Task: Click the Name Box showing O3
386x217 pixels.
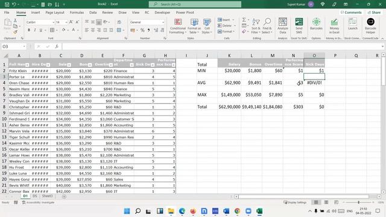Action: pyautogui.click(x=13, y=46)
